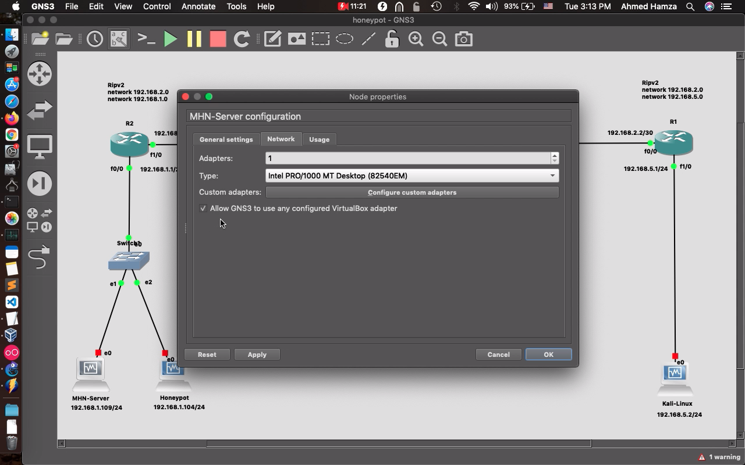Click the zoom in magnifier icon
This screenshot has width=745, height=465.
416,39
